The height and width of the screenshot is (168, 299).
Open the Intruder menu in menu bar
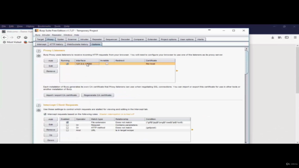[x=46, y=35]
